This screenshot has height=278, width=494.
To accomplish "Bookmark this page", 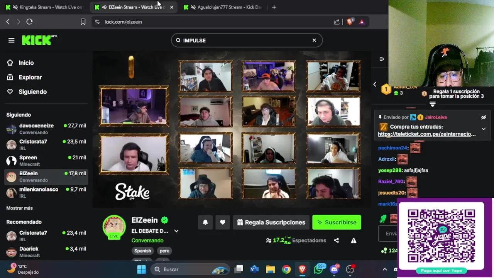I will tap(83, 22).
